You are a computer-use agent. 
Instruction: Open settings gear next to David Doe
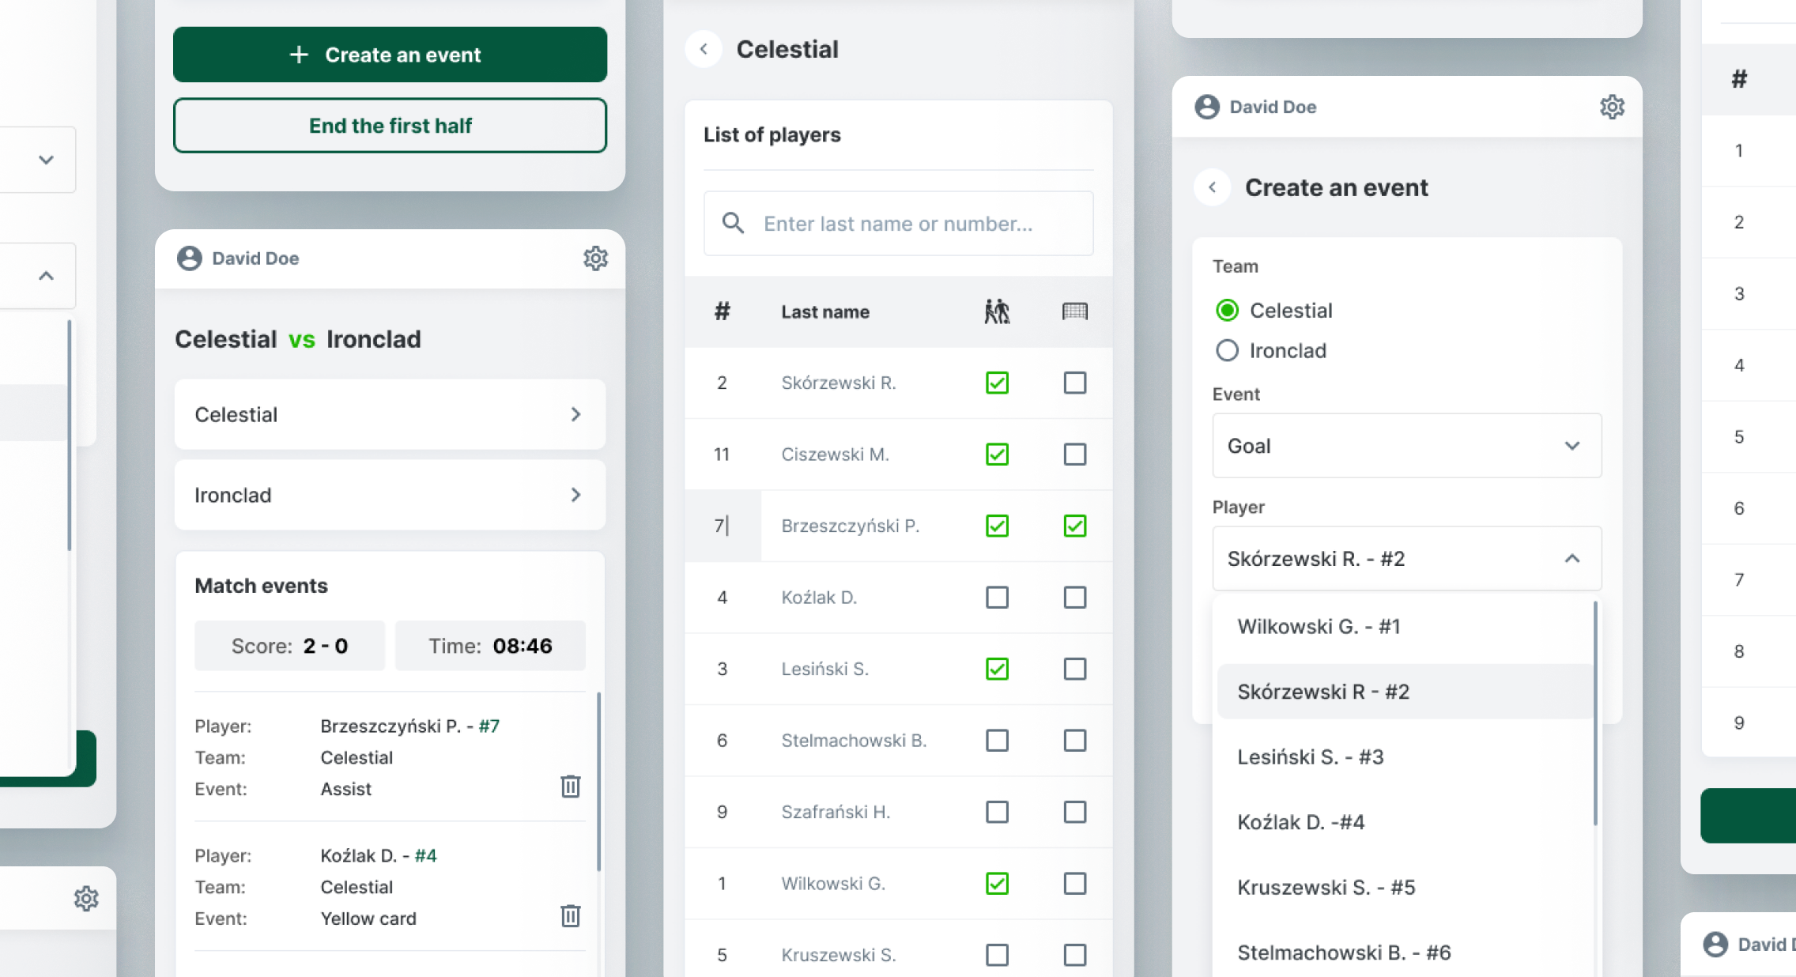tap(596, 258)
